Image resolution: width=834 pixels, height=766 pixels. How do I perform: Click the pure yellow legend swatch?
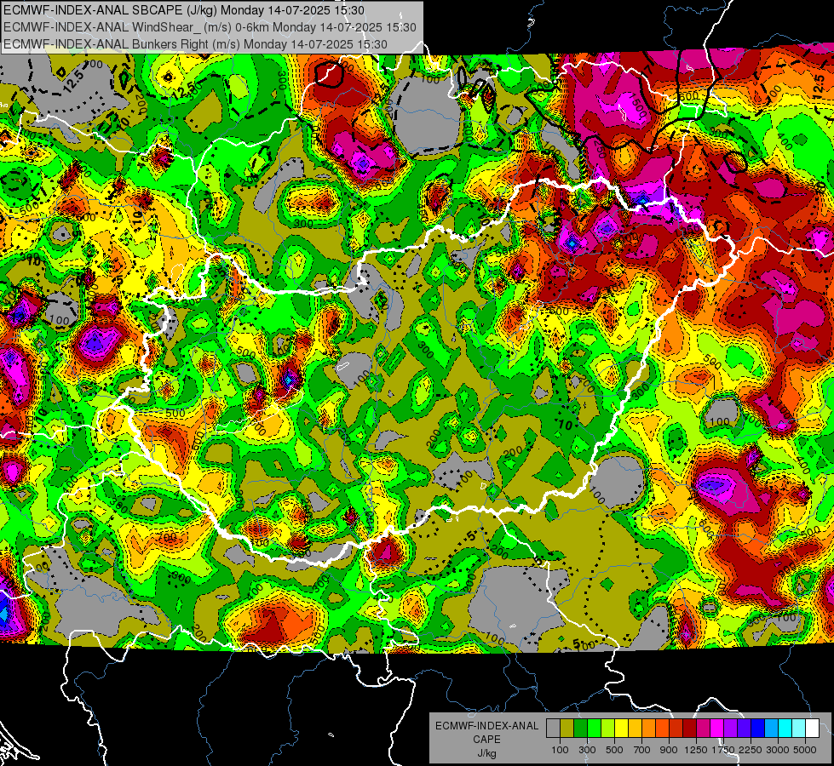click(621, 729)
